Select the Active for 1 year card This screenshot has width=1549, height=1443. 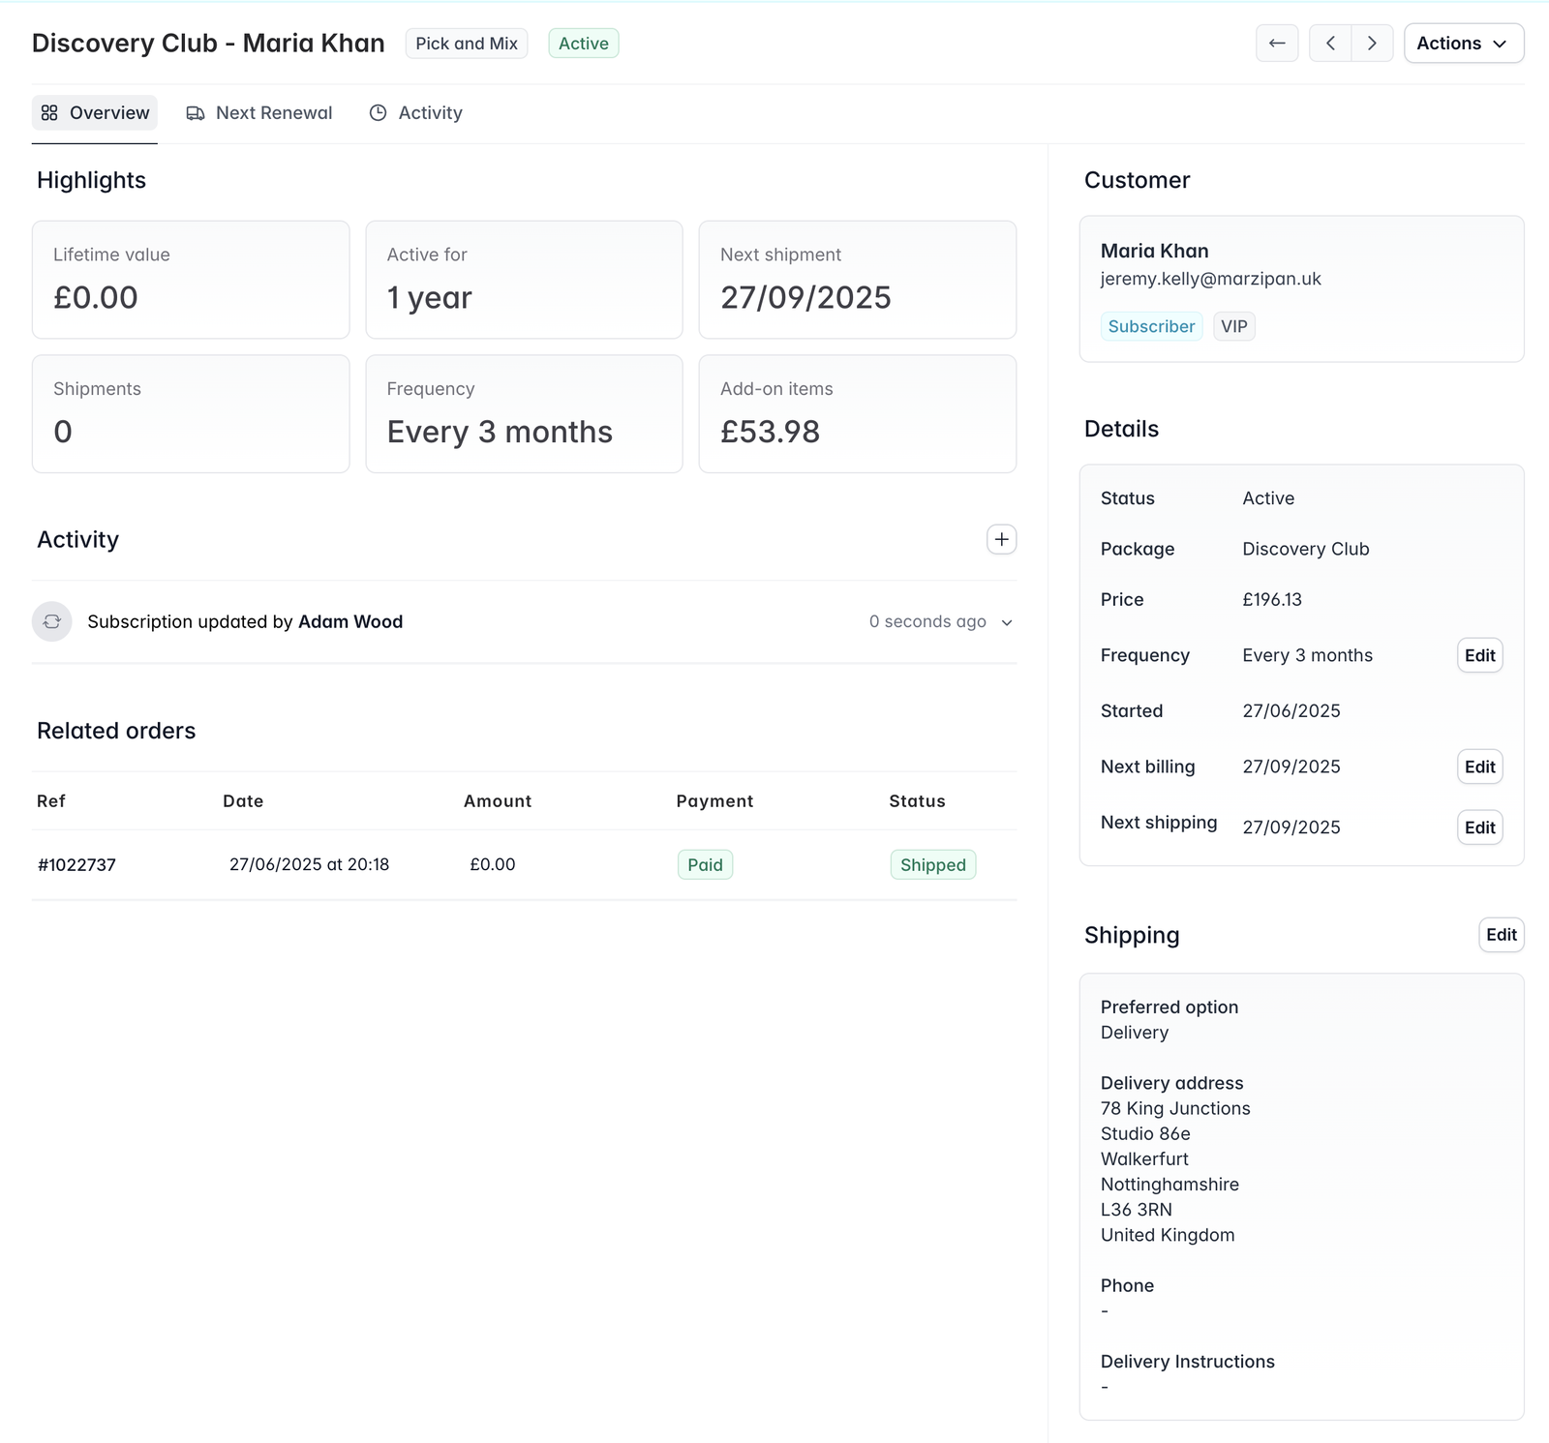click(x=524, y=280)
